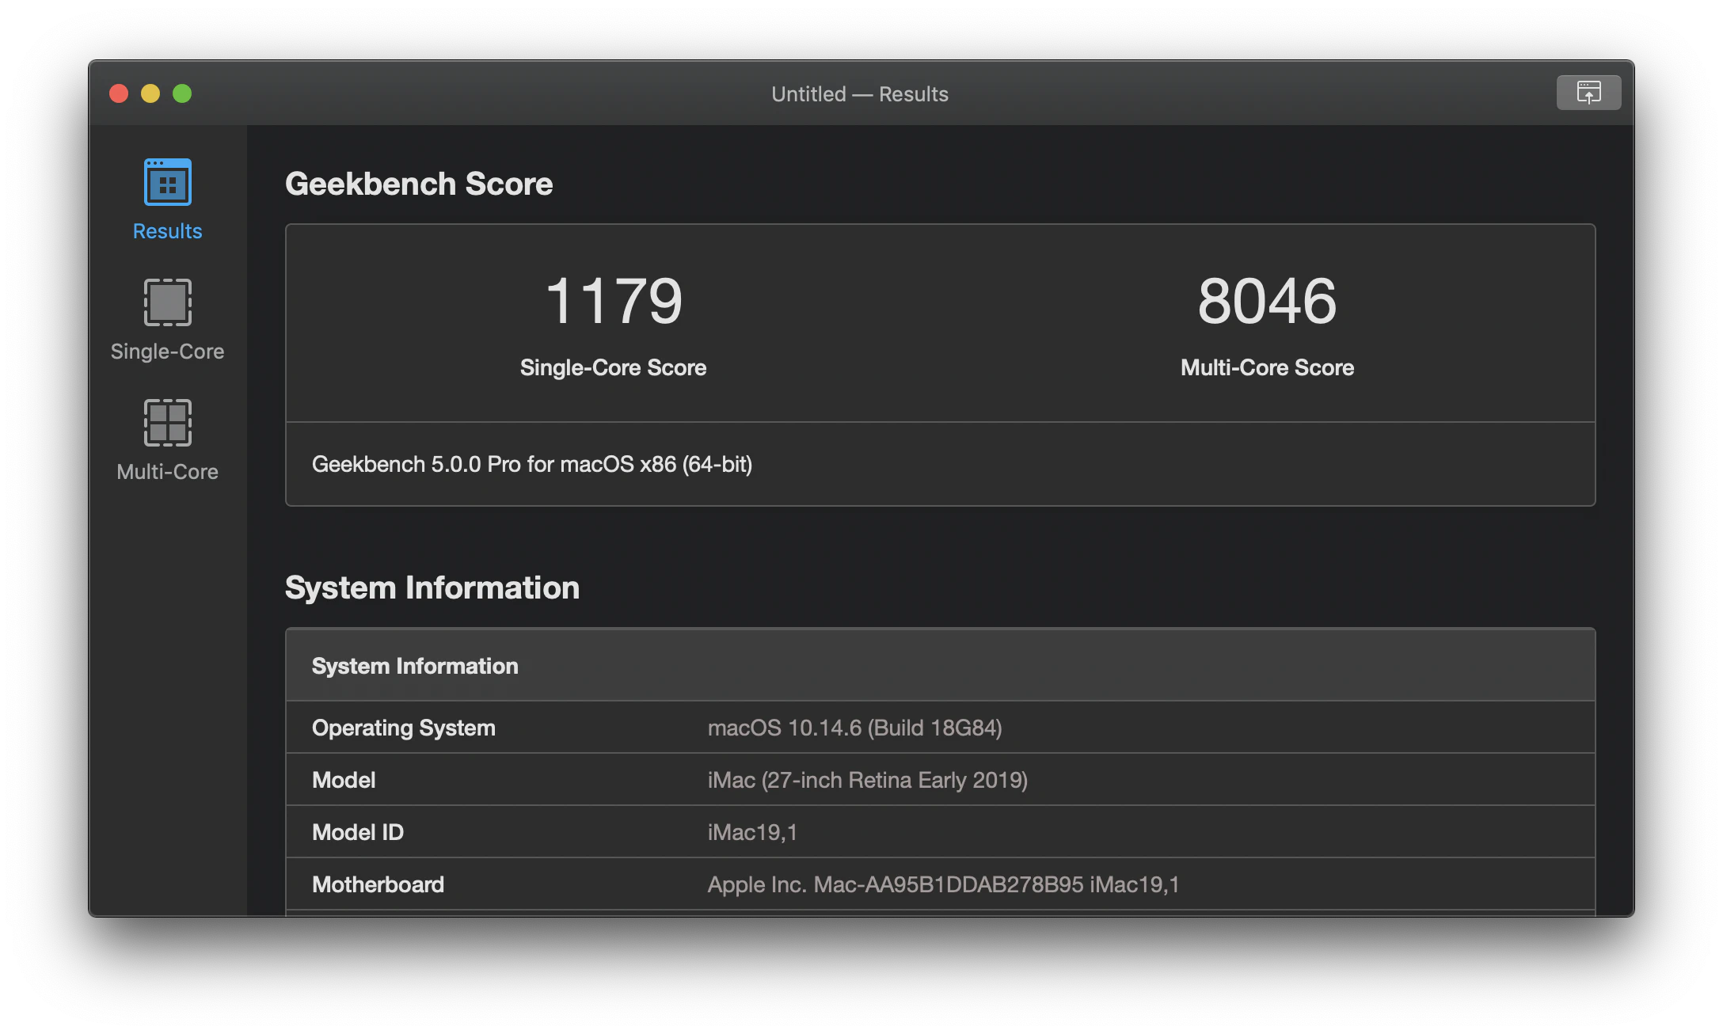Click the iMac 27-inch Retina model value
This screenshot has width=1723, height=1034.
(867, 780)
